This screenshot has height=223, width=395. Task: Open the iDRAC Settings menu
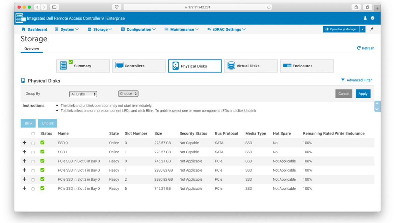(226, 29)
